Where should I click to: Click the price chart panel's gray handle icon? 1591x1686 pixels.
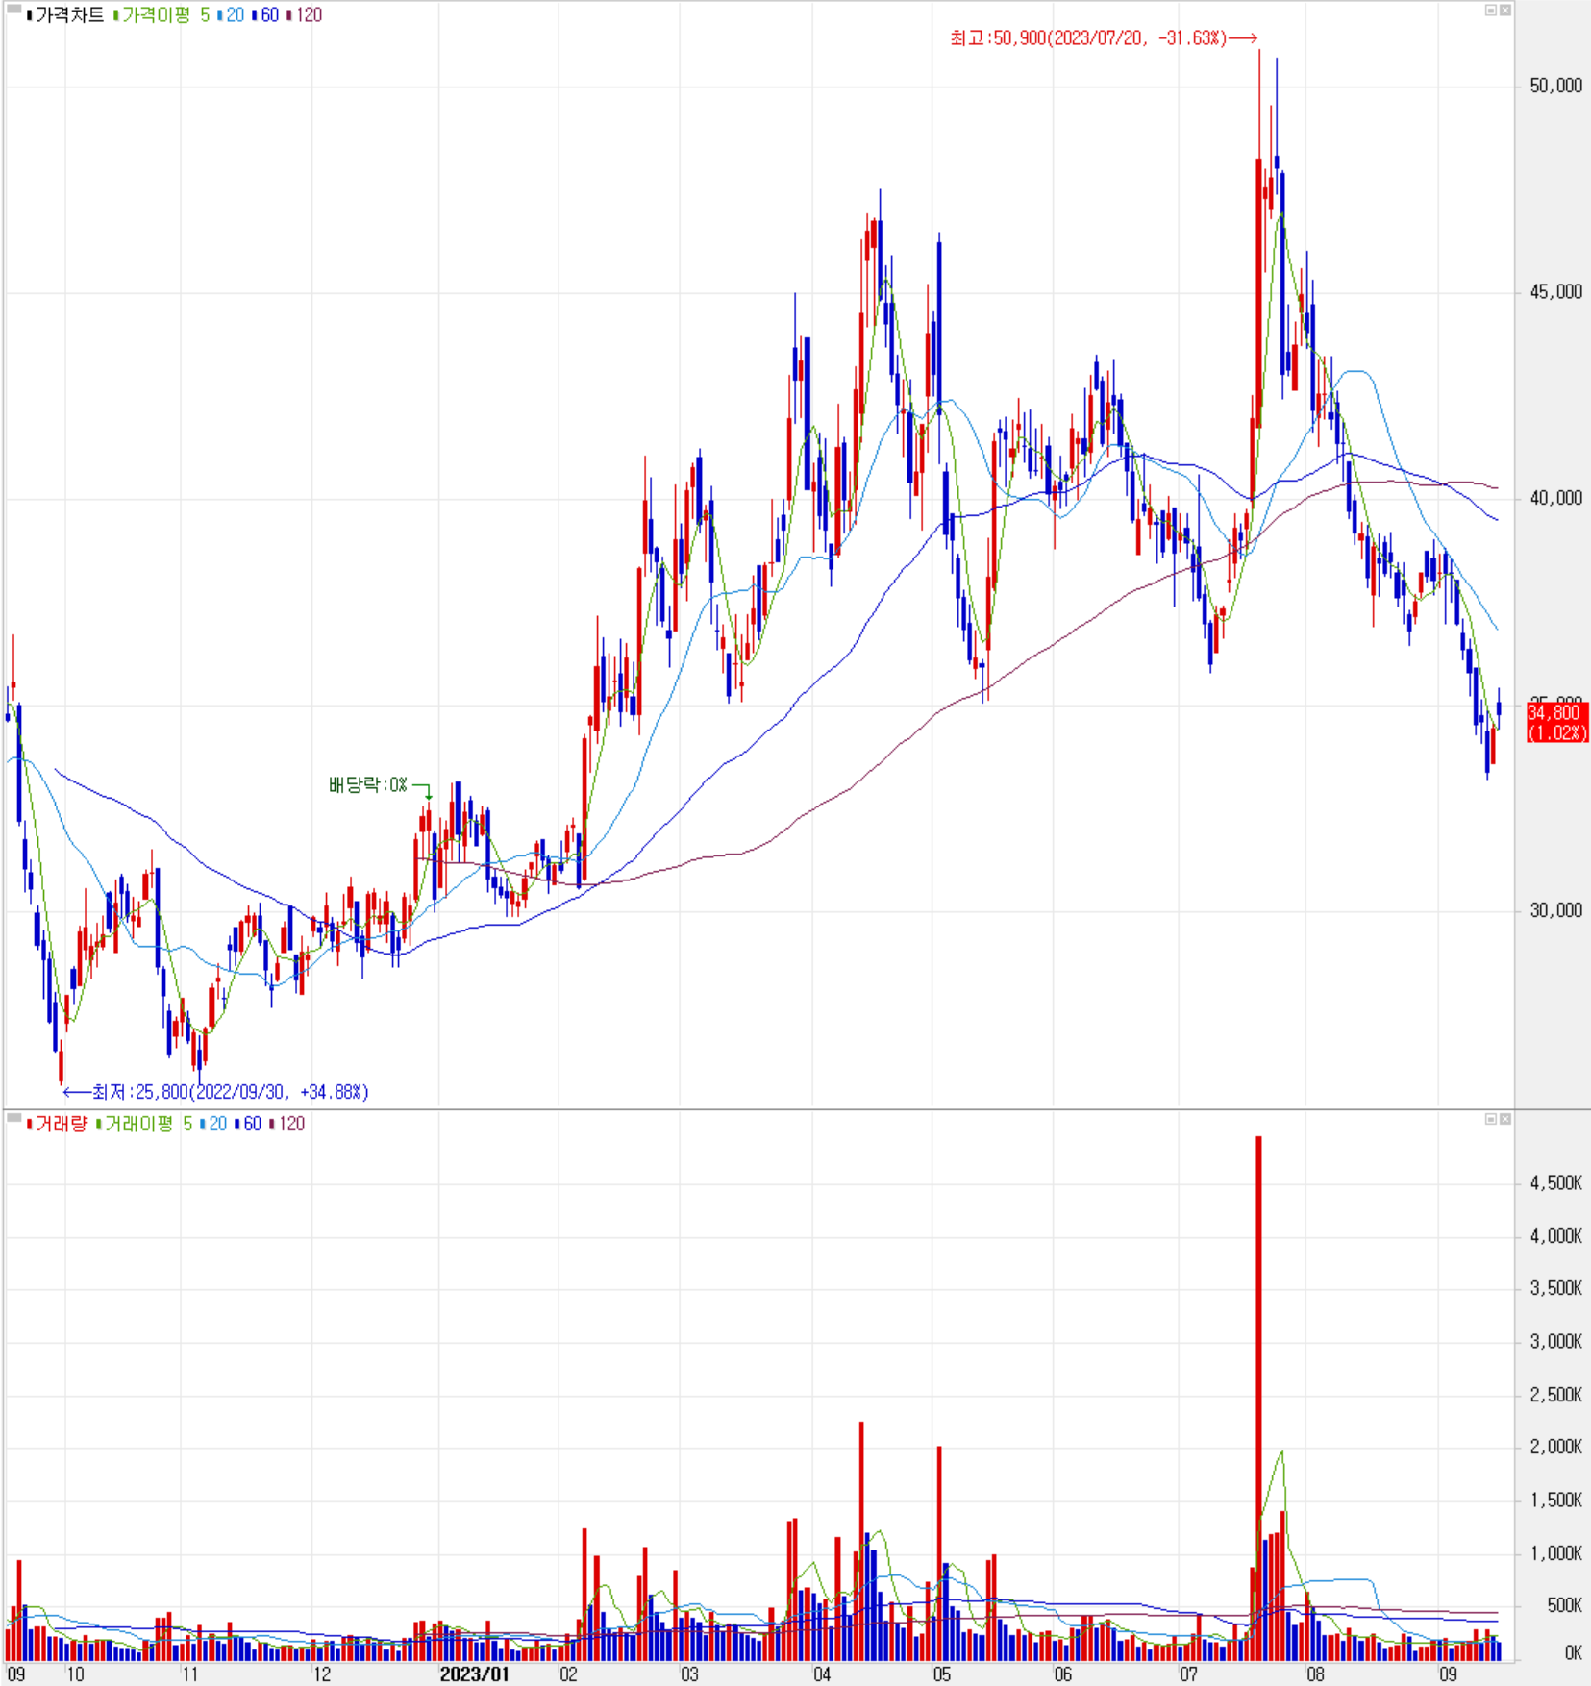point(13,10)
